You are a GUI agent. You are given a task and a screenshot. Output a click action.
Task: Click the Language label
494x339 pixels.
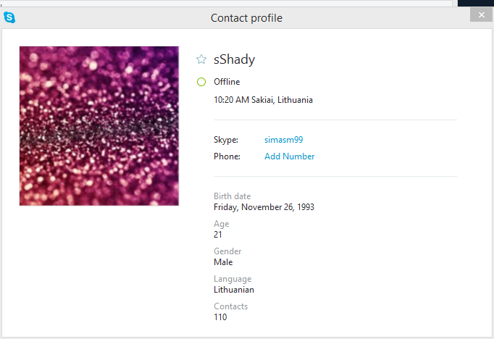pyautogui.click(x=233, y=279)
